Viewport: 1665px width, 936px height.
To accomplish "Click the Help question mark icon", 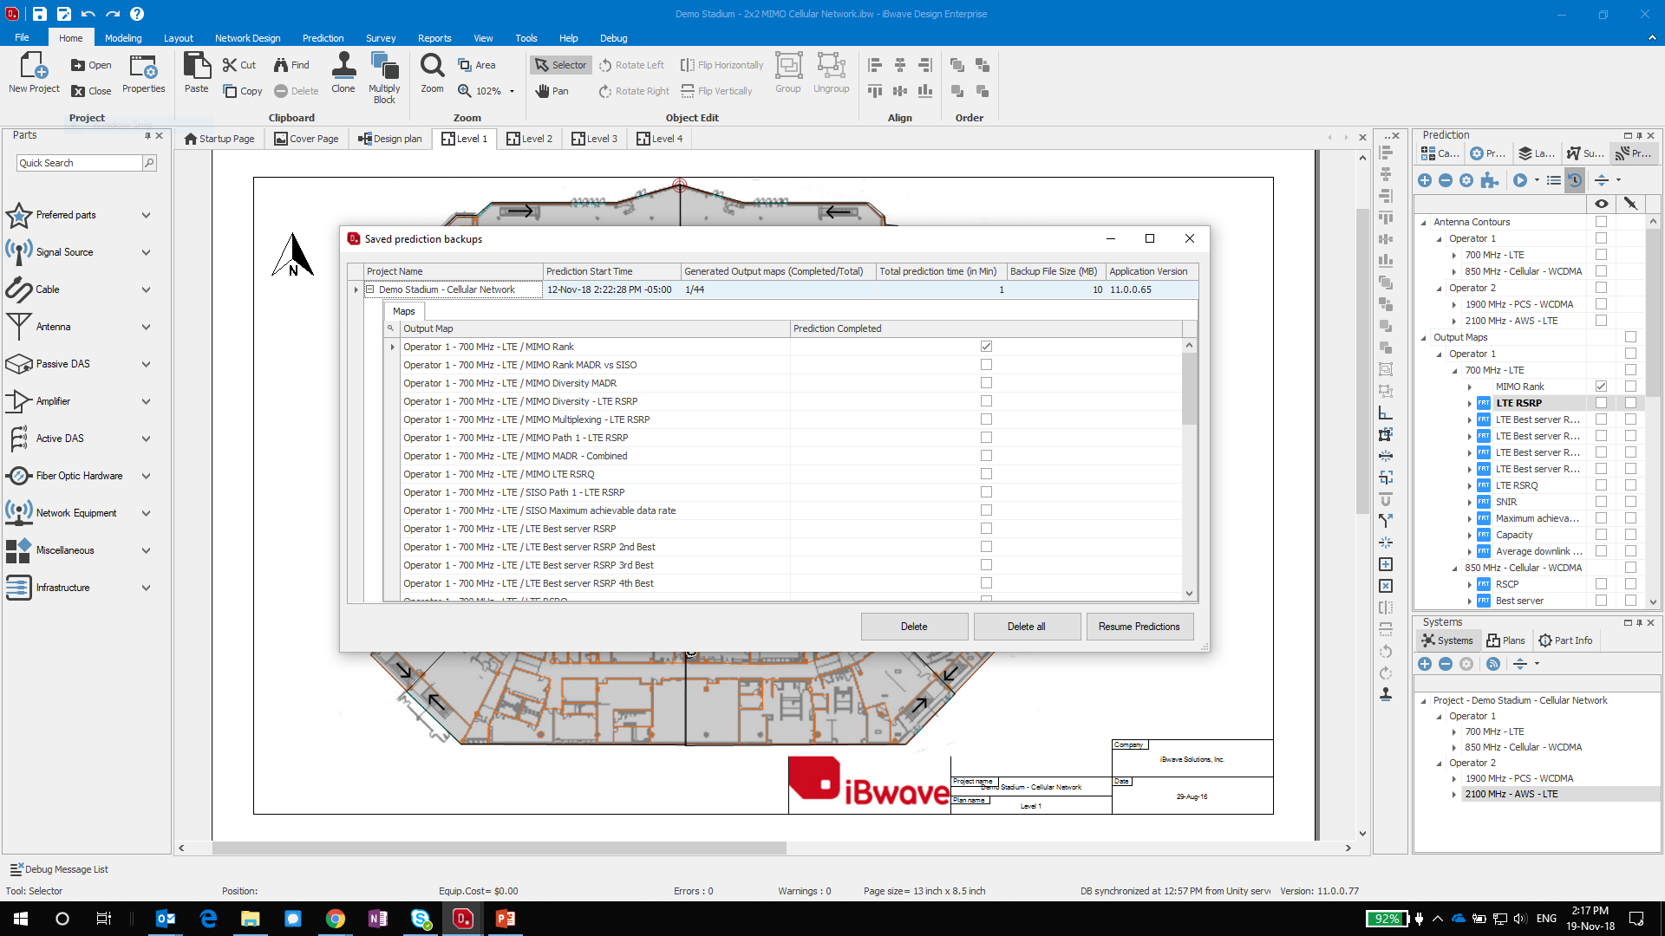I will point(137,14).
